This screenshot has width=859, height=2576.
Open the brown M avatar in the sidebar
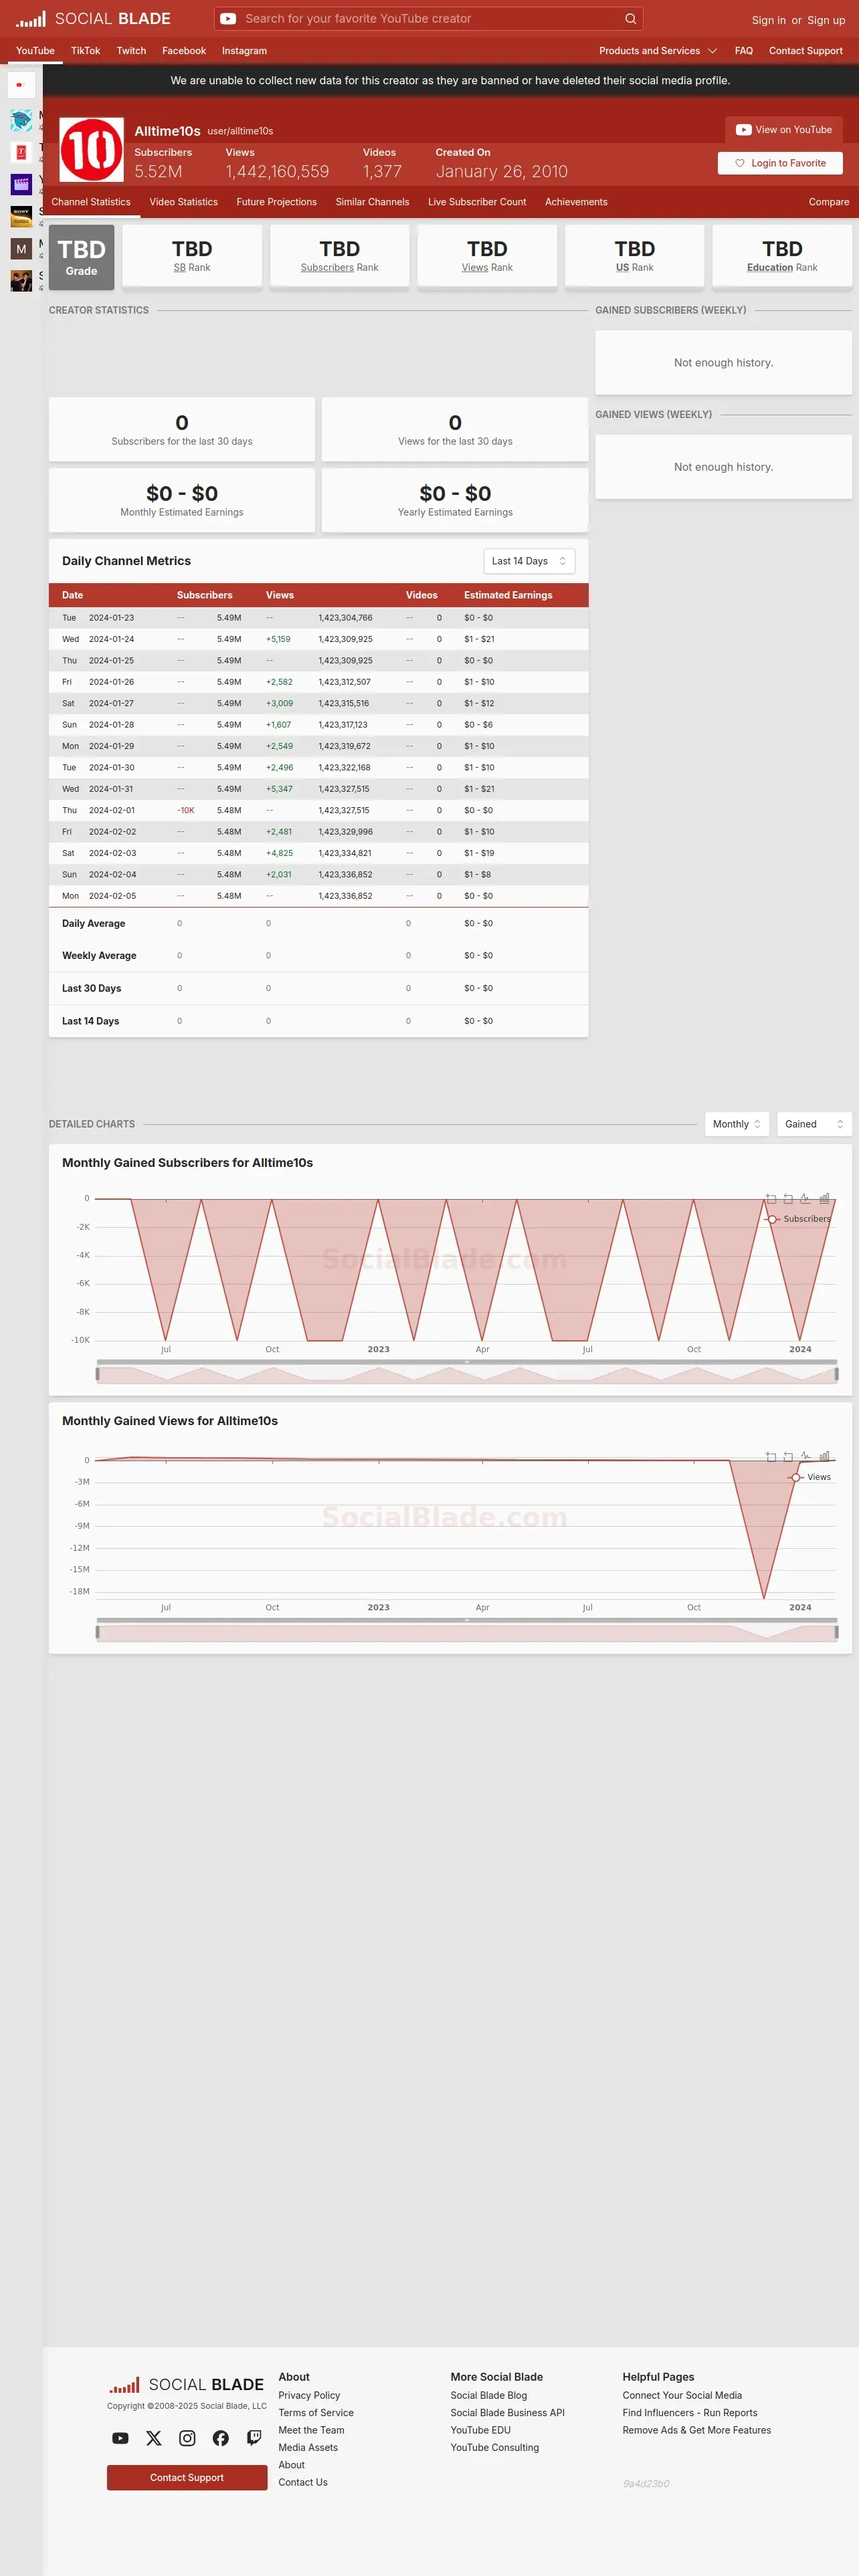coord(21,248)
